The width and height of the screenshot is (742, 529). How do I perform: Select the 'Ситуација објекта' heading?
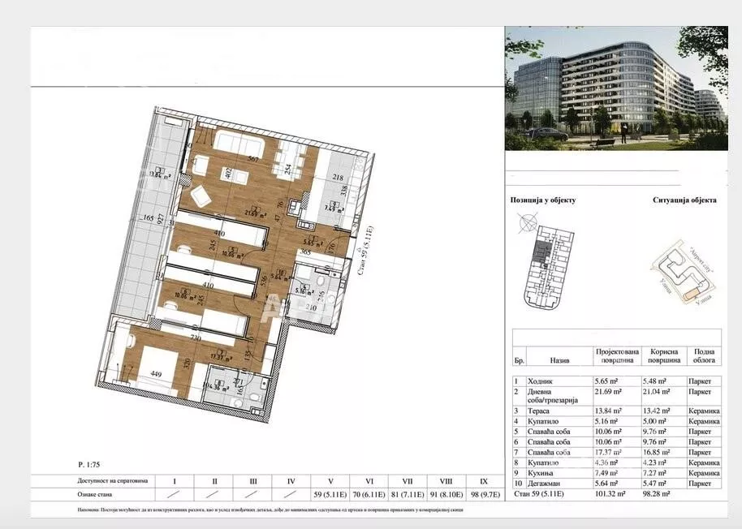684,200
